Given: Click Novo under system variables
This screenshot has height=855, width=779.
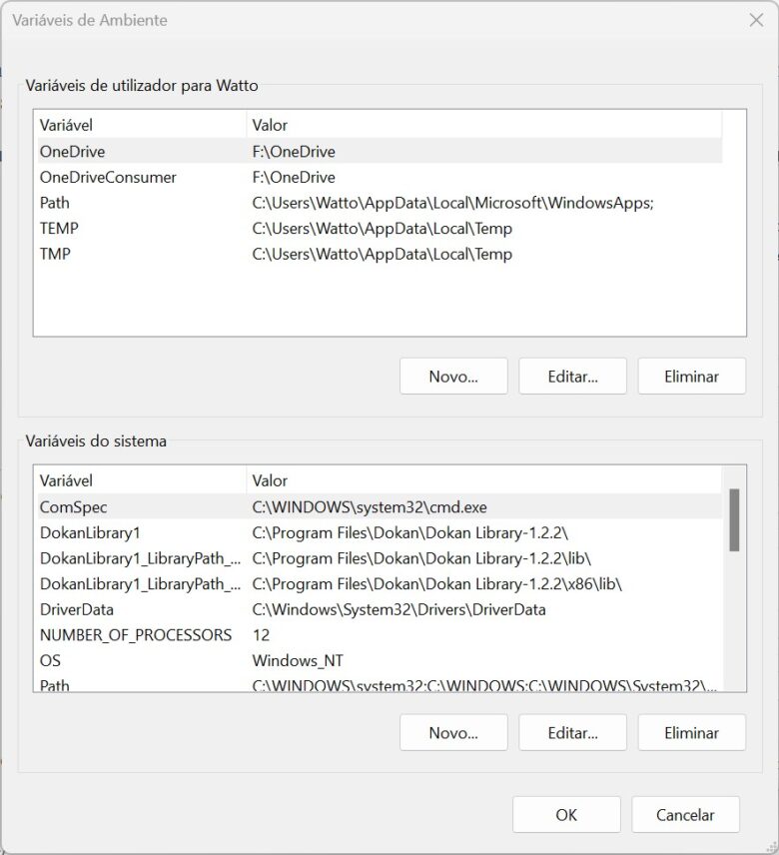Looking at the screenshot, I should (x=453, y=732).
